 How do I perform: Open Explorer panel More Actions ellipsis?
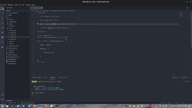pyautogui.click(x=27, y=8)
